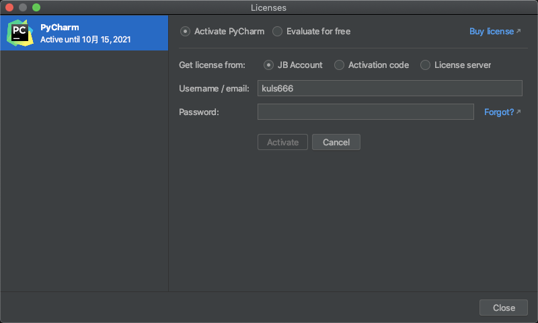This screenshot has width=538, height=323.
Task: Click into the Password field
Action: click(x=366, y=112)
